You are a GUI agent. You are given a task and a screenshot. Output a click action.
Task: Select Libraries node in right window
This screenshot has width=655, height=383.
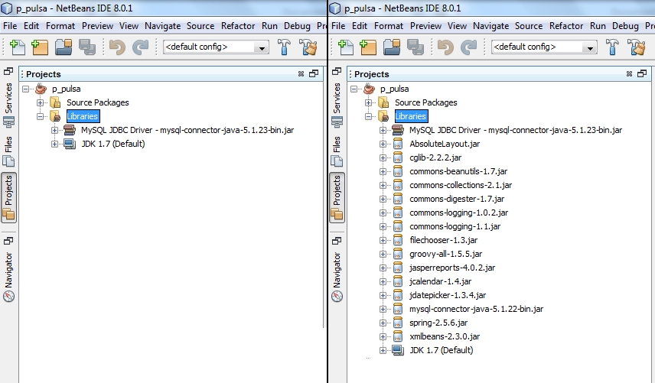click(x=411, y=116)
